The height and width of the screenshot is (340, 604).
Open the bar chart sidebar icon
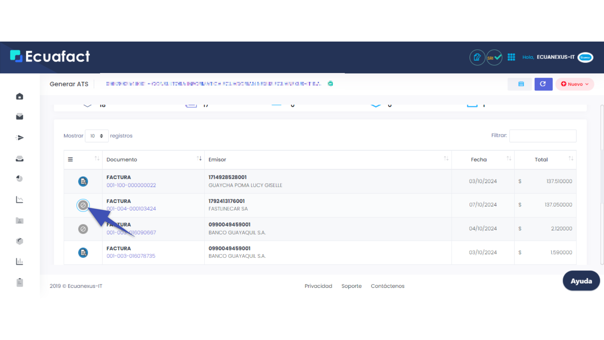(x=20, y=261)
